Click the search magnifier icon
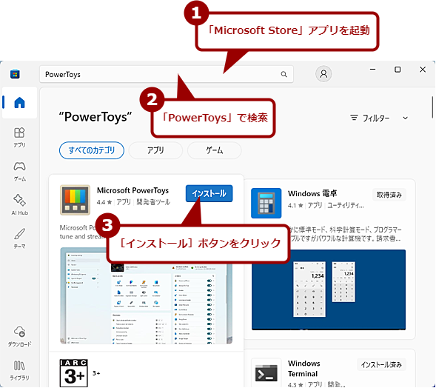 [284, 74]
